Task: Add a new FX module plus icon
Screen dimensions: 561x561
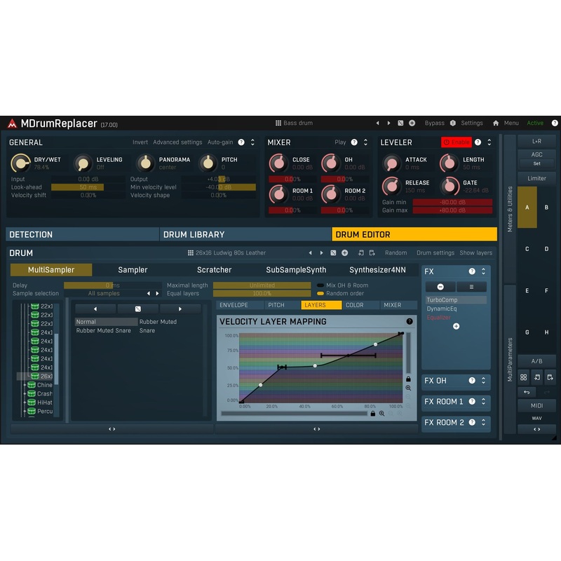Action: tap(457, 326)
